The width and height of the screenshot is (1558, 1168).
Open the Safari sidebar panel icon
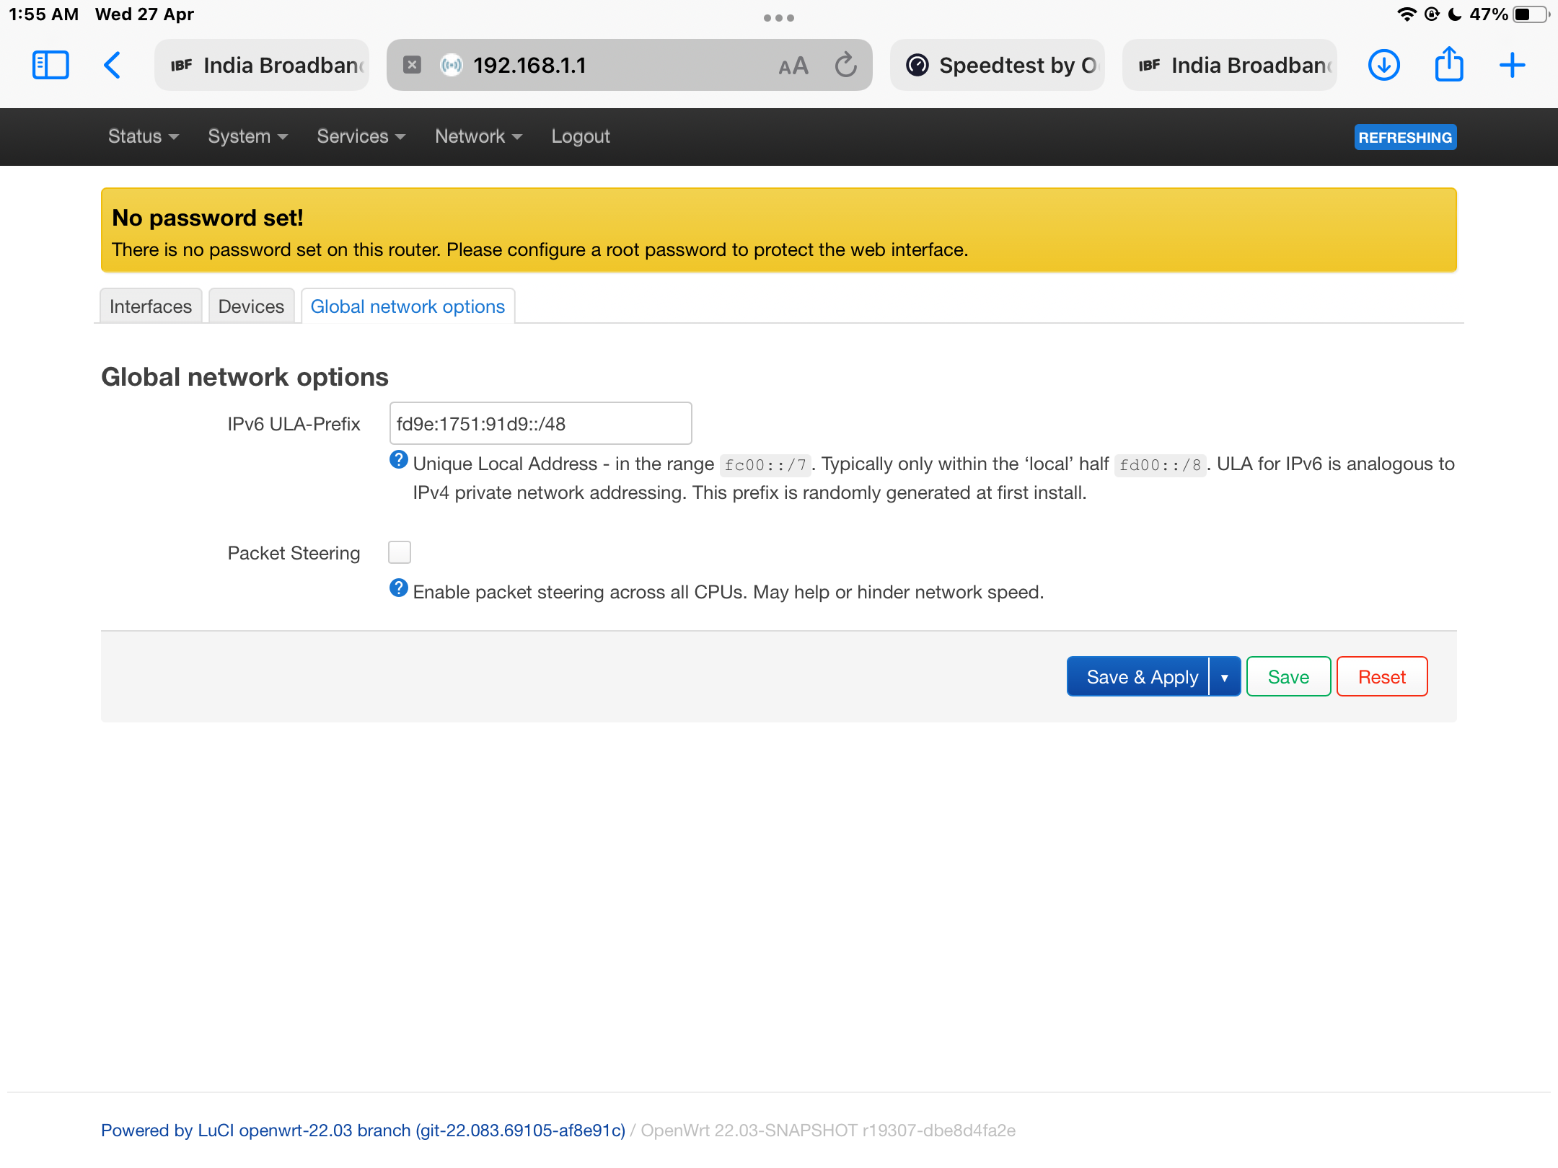50,65
